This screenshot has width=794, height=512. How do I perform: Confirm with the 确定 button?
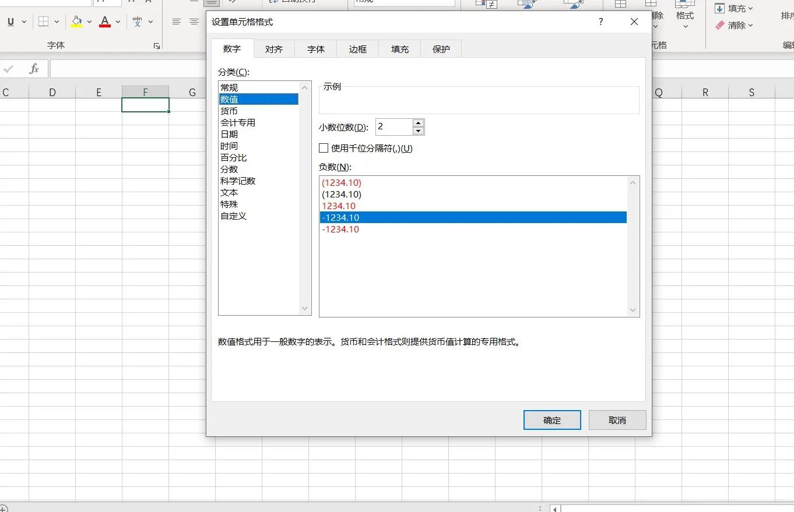552,420
